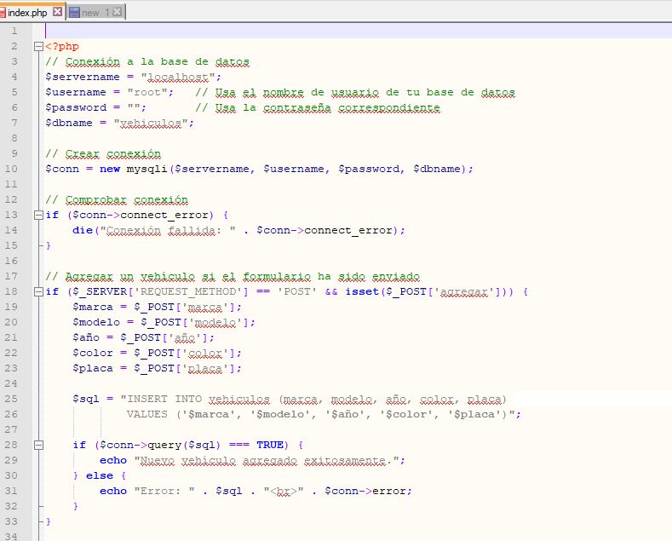Click the mysqli keyword in the connection line
The width and height of the screenshot is (672, 541).
[146, 169]
